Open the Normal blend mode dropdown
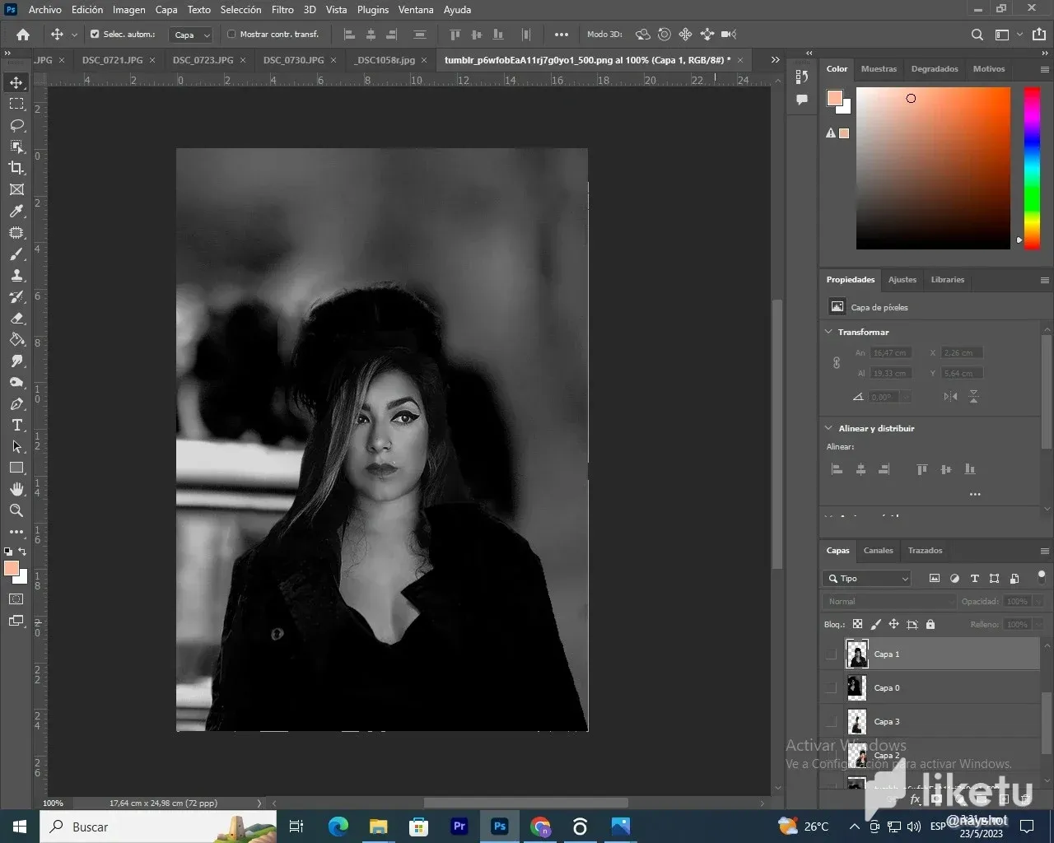Image resolution: width=1054 pixels, height=843 pixels. tap(889, 602)
